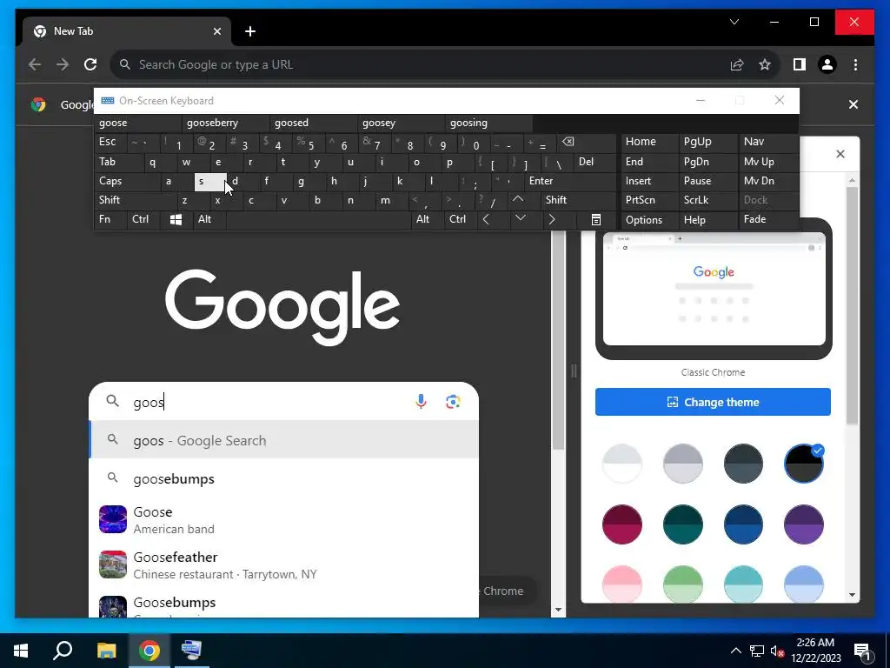Tap the context menu key on the on-screen keyboard

[x=596, y=219]
